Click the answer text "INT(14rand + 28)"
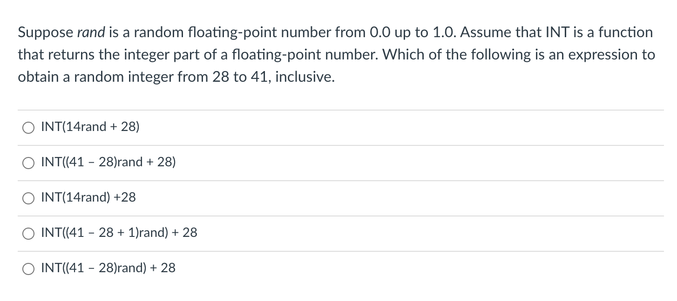Screen dimensions: 677x301 coord(90,127)
